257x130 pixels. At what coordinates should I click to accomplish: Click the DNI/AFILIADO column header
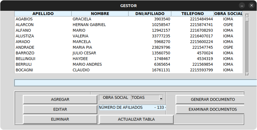[150, 14]
